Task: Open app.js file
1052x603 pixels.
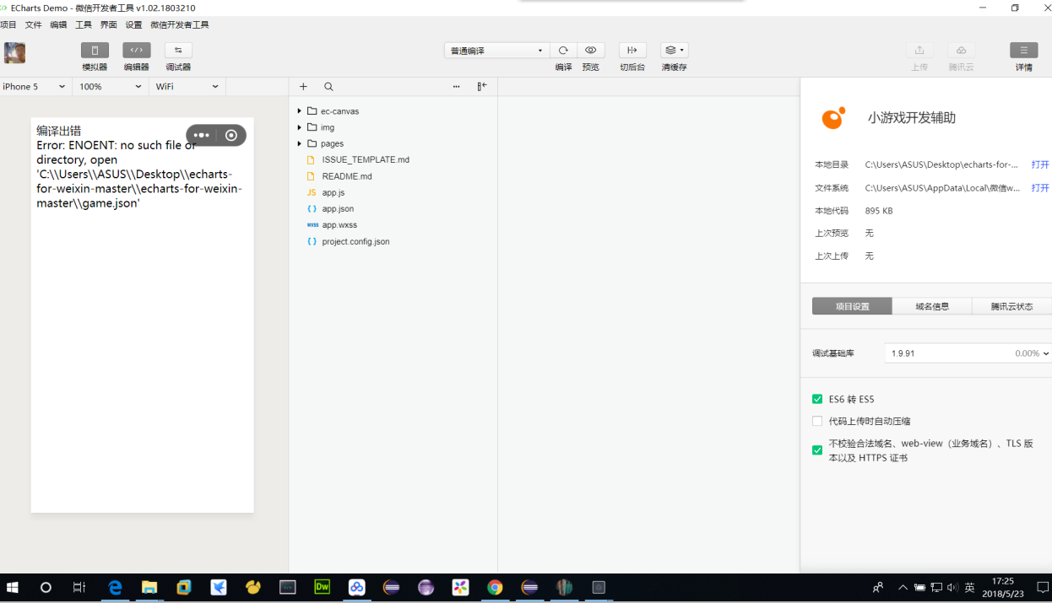Action: (x=333, y=193)
